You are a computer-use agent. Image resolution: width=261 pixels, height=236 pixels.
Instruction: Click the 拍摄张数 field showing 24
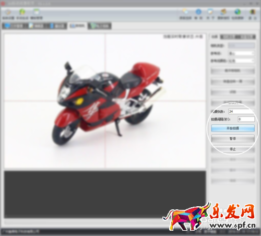point(241,111)
